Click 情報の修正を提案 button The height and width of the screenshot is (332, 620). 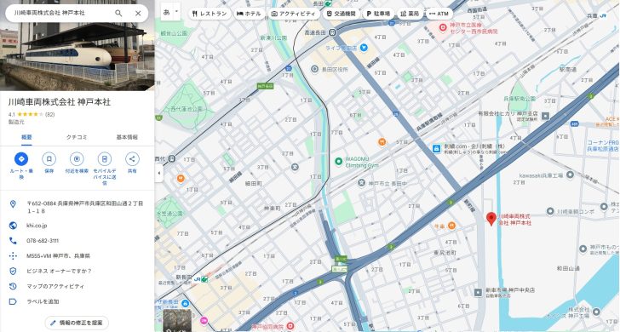pyautogui.click(x=77, y=323)
